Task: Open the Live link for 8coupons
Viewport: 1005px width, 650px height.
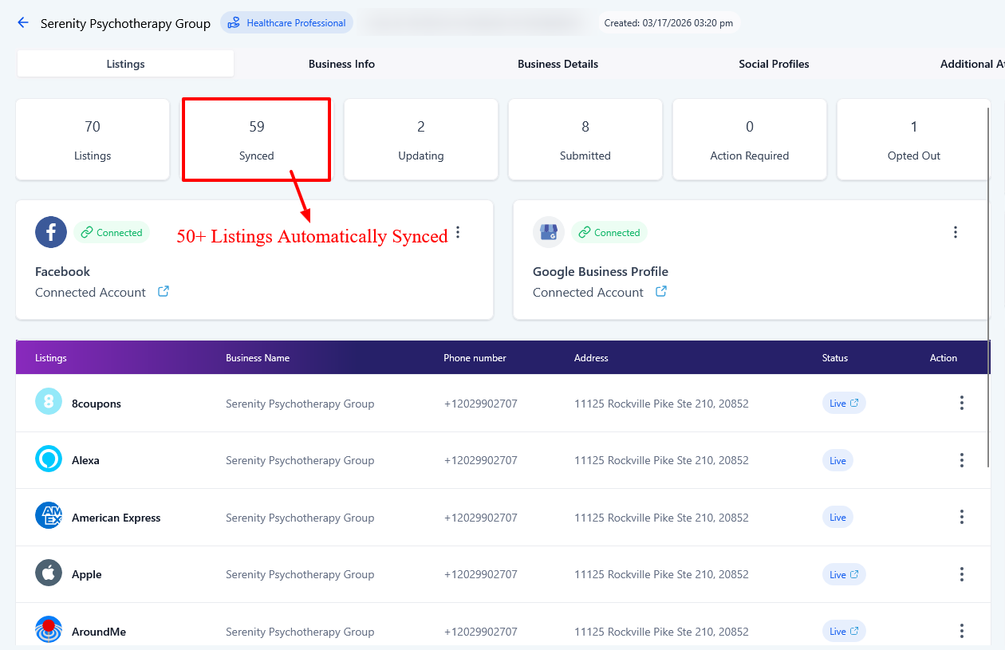Action: tap(844, 403)
